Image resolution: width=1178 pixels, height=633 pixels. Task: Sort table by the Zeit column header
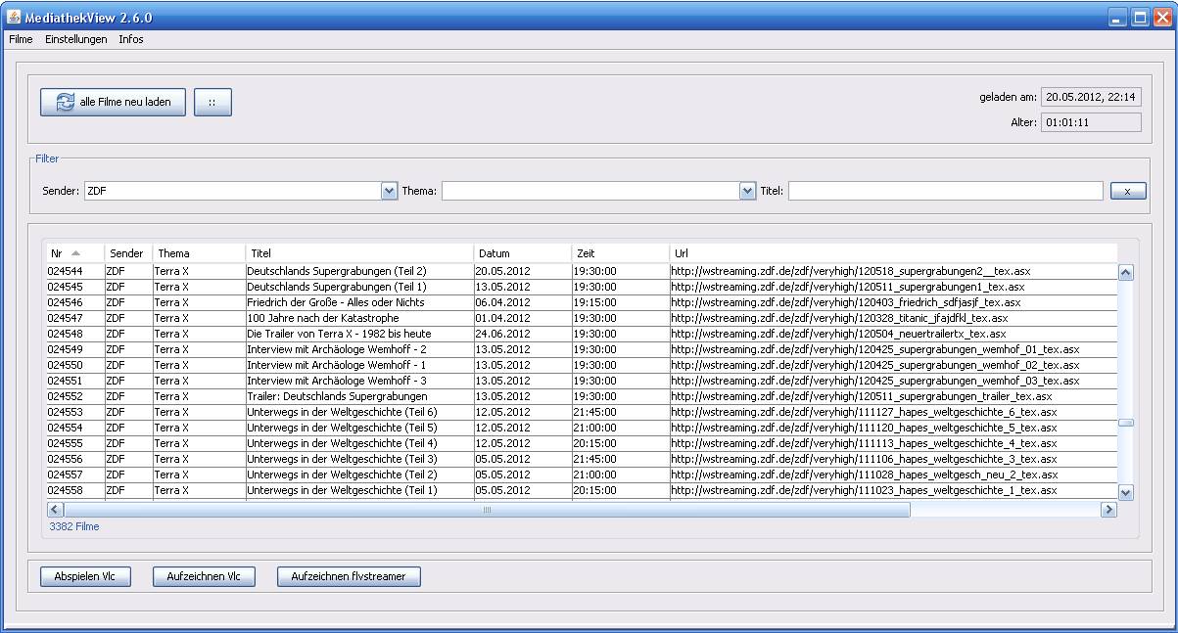pos(621,253)
